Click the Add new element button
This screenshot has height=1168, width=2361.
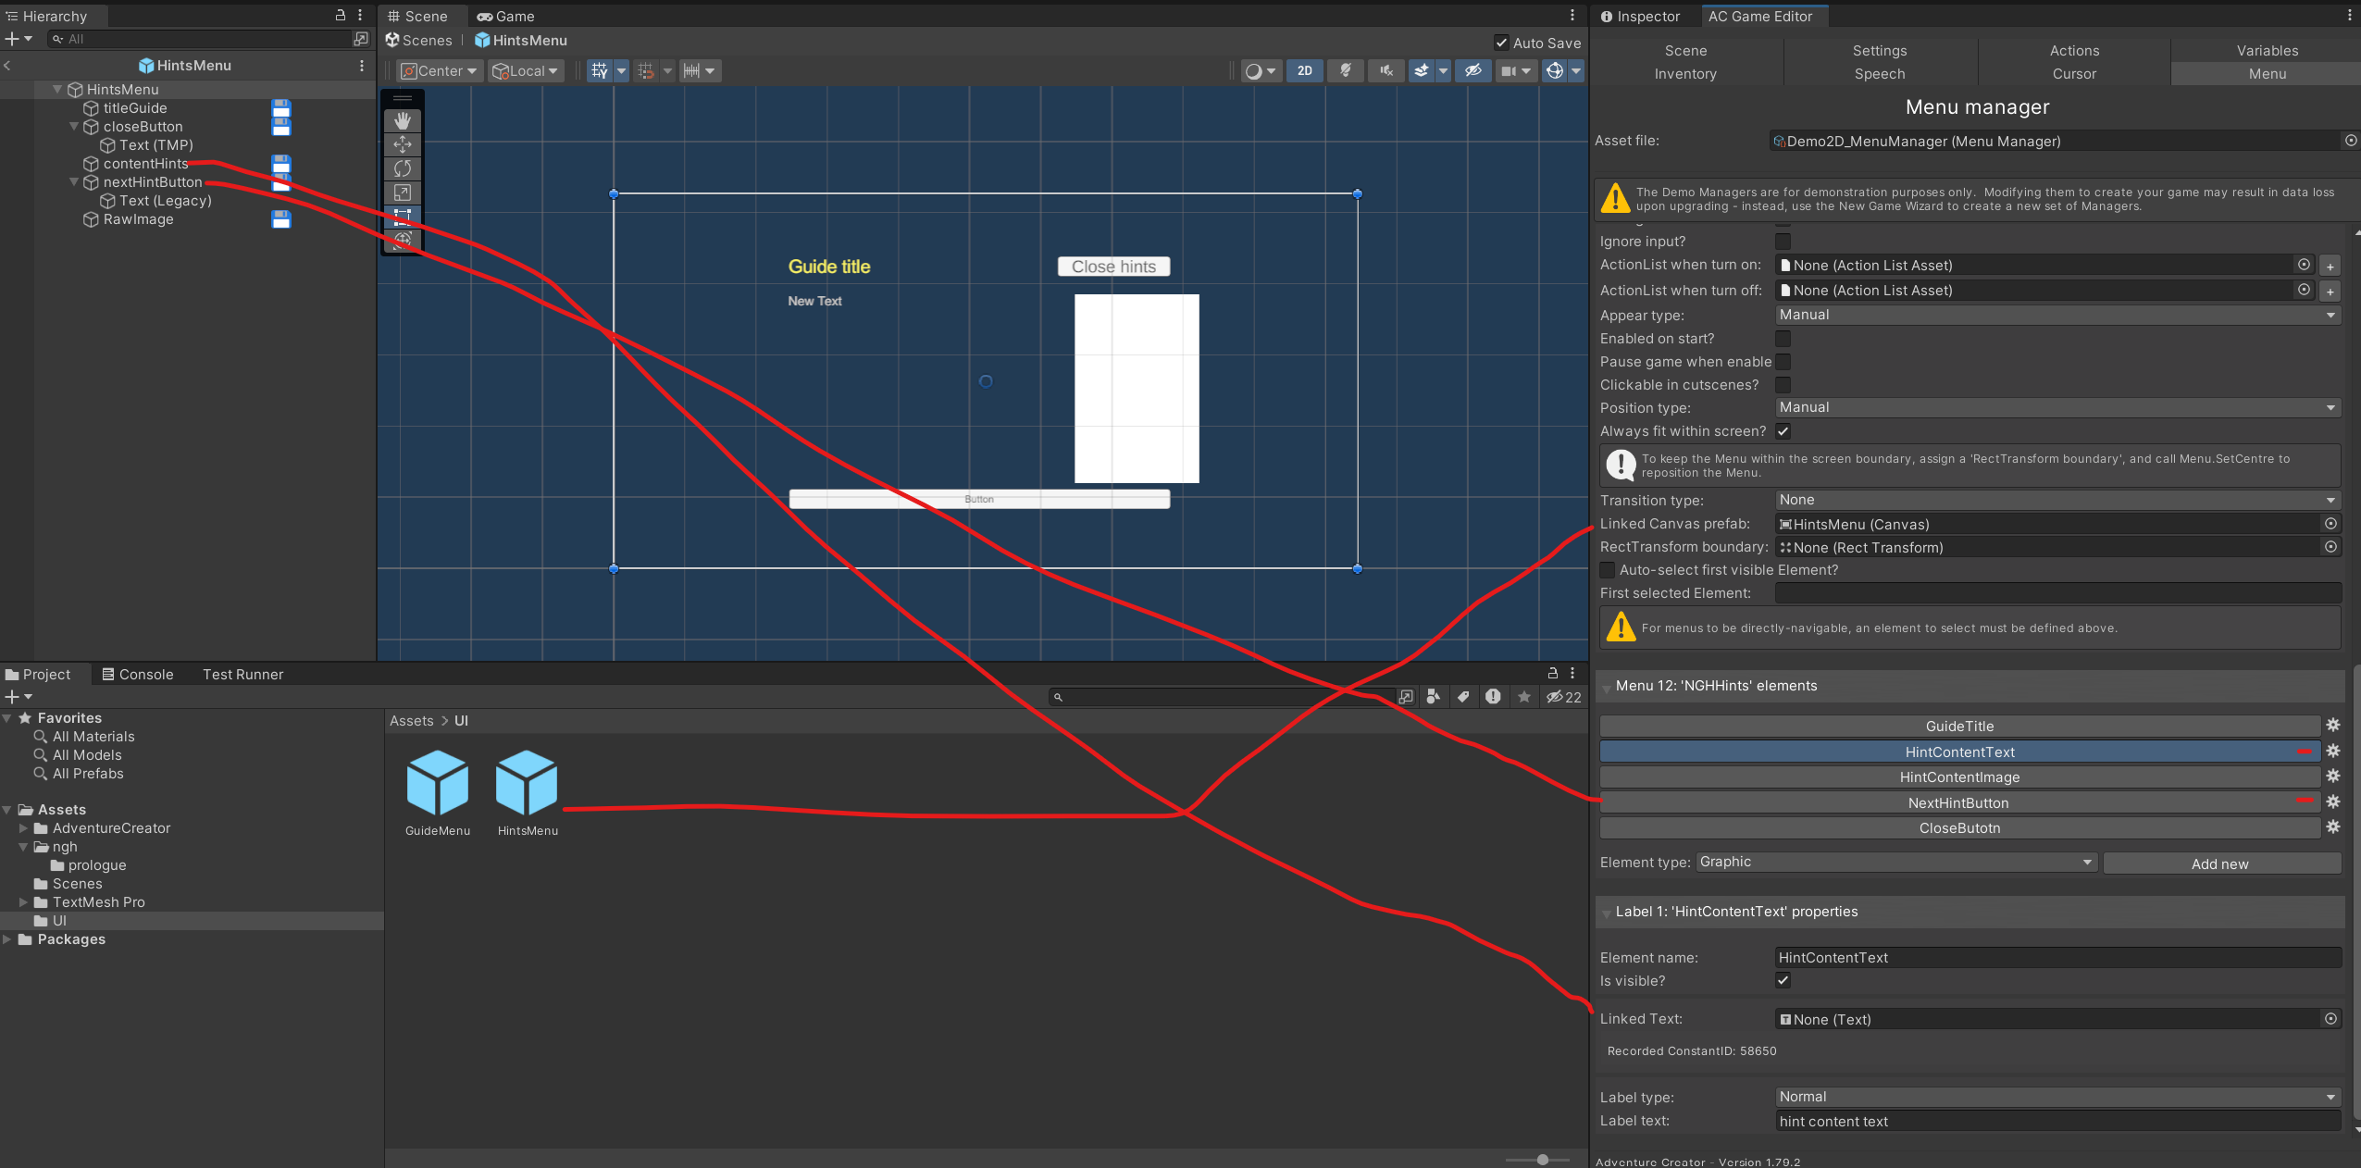pos(2219,864)
